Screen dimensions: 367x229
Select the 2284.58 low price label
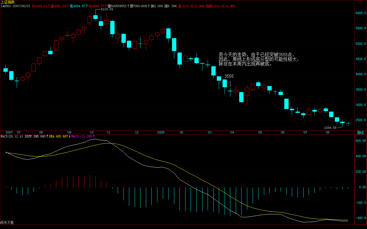tap(330, 127)
